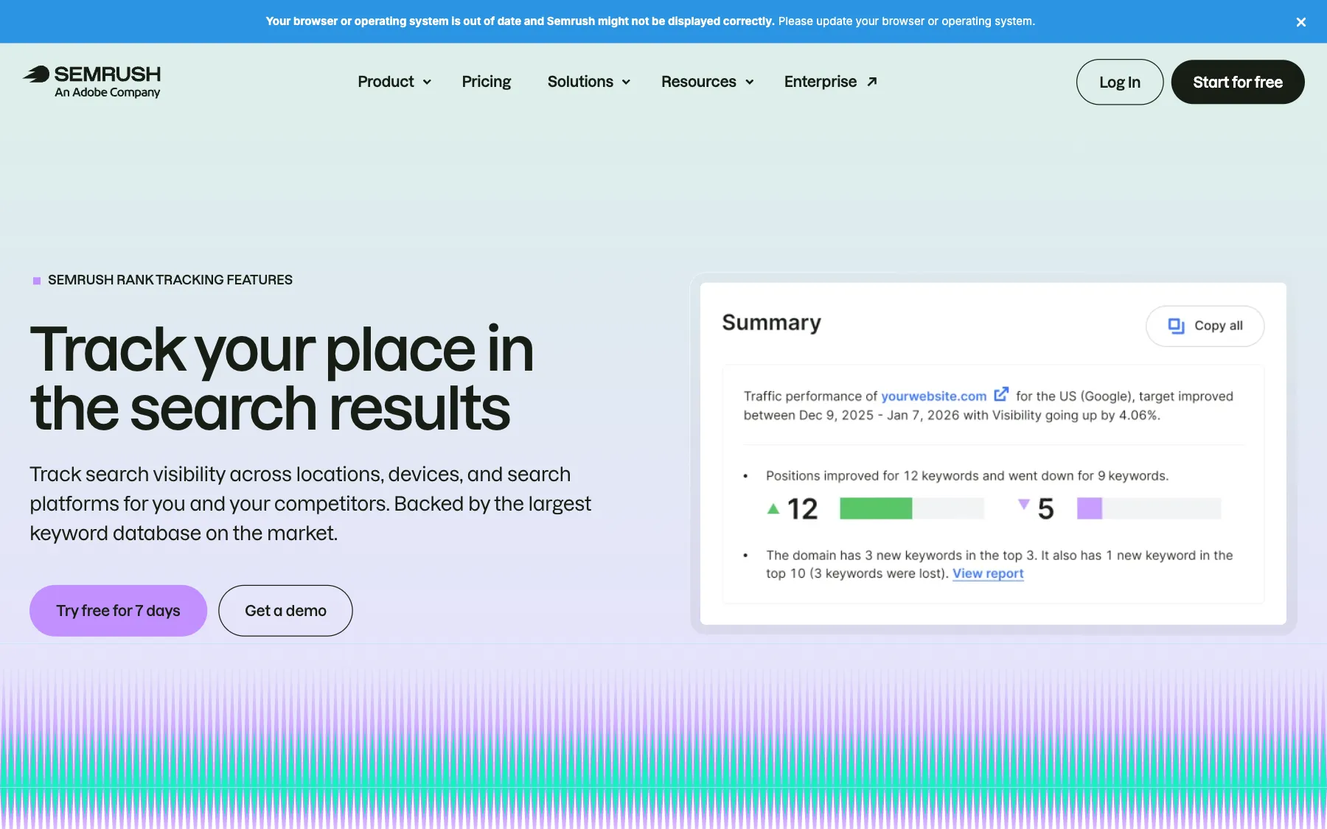This screenshot has width=1327, height=829.
Task: Click purple square bullet before Rank Tracking label
Action: click(x=37, y=281)
